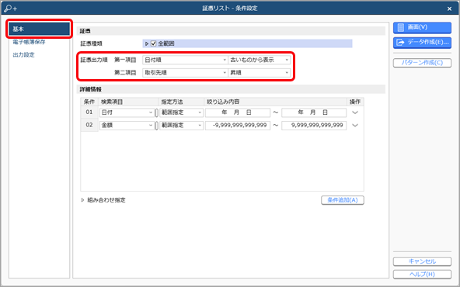Close the 証憑リスト - 条件設定 dialog
The width and height of the screenshot is (460, 287).
coord(449,9)
